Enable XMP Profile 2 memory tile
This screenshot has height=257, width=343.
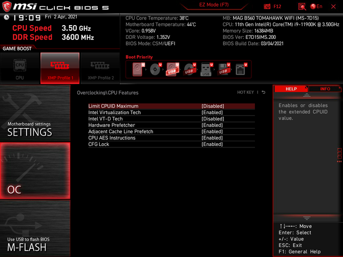(100, 68)
